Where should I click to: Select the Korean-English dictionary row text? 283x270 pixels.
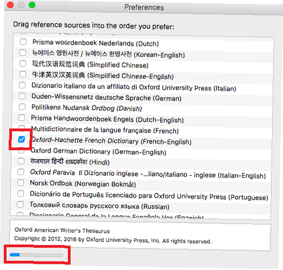click(108, 54)
